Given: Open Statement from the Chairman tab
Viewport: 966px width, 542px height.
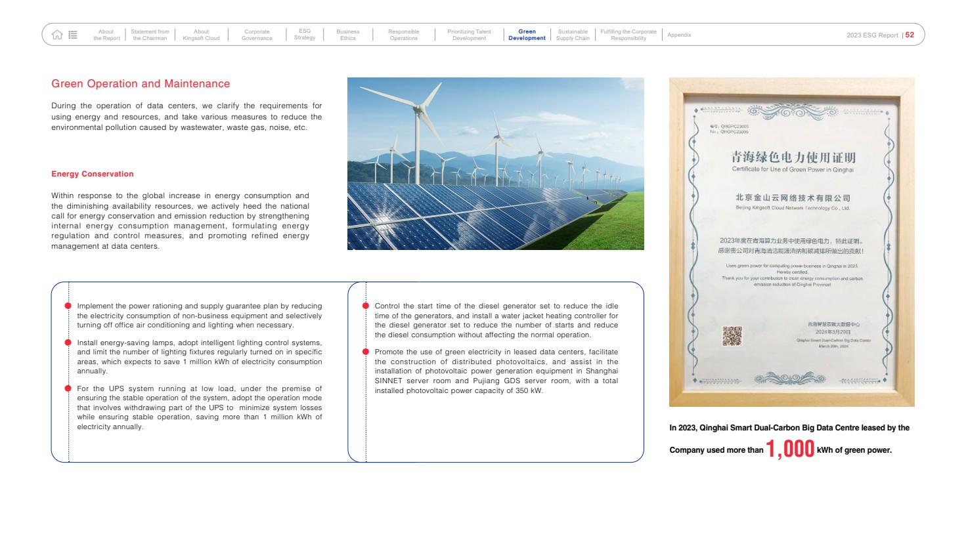Looking at the screenshot, I should pos(150,35).
